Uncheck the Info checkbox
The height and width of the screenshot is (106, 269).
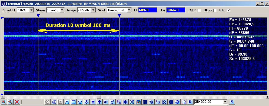coord(228,10)
